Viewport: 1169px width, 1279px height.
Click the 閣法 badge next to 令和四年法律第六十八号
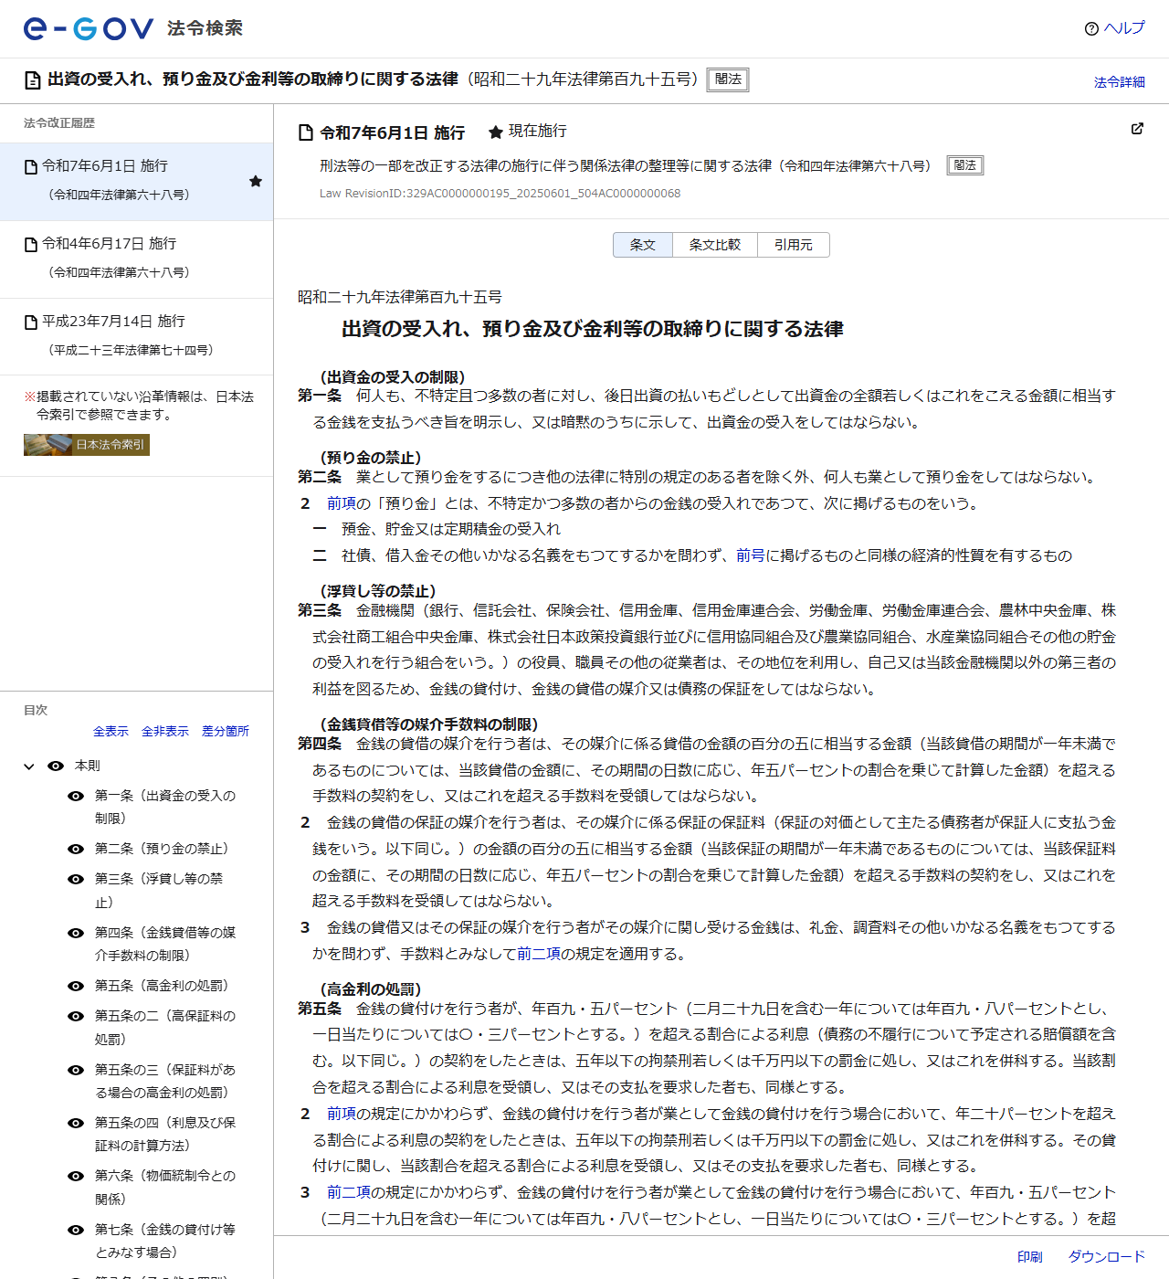965,165
